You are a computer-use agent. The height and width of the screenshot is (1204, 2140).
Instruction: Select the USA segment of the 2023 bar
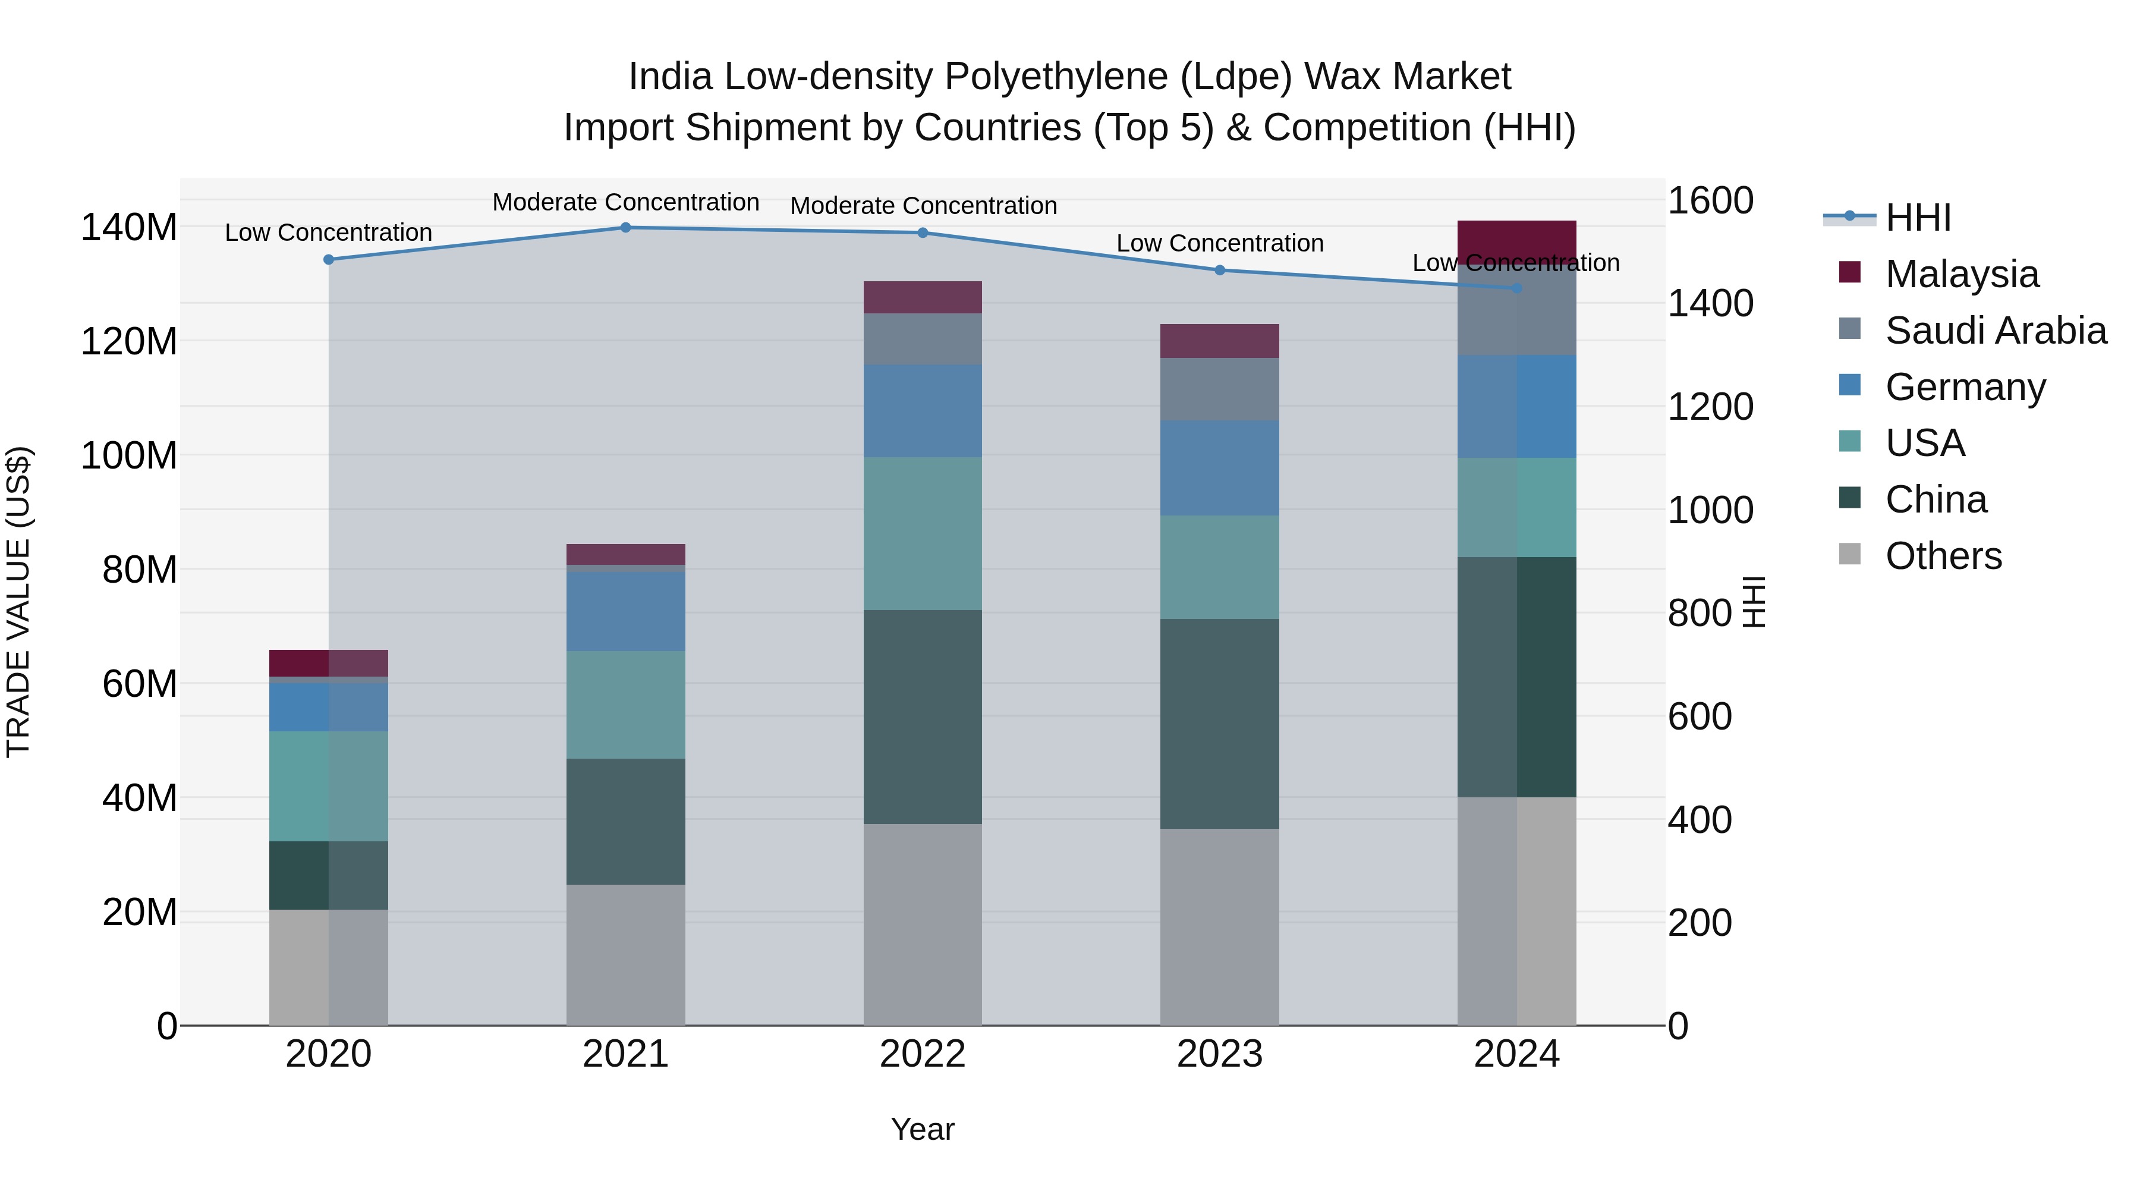[x=1220, y=568]
